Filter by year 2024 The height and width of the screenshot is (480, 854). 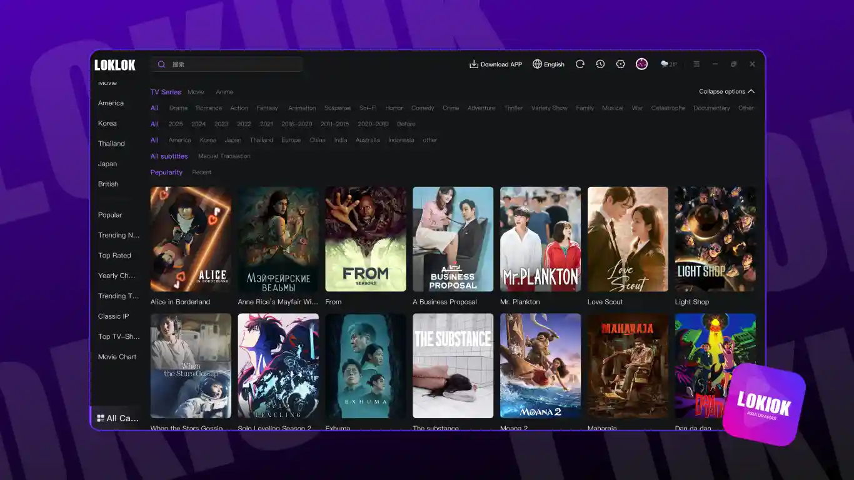click(x=199, y=124)
